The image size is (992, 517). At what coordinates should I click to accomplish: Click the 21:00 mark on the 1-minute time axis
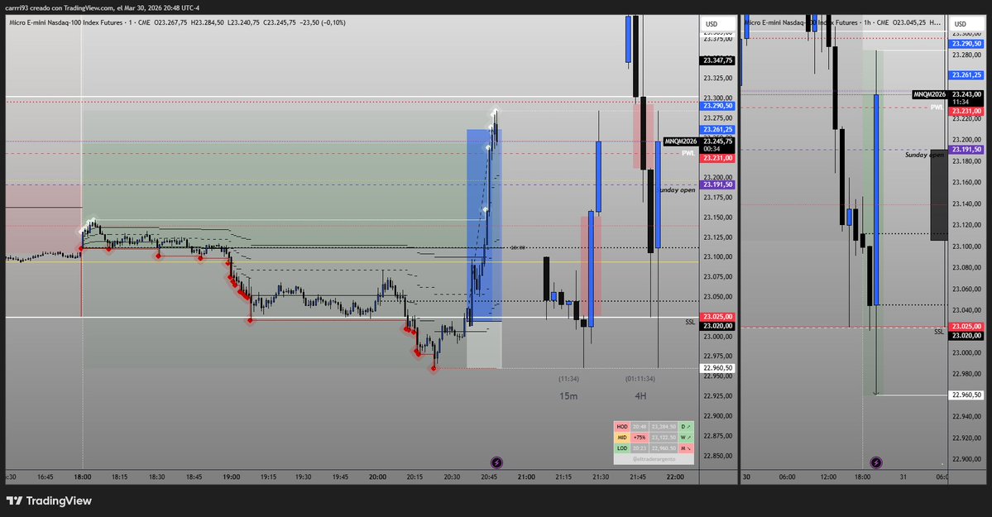(526, 477)
